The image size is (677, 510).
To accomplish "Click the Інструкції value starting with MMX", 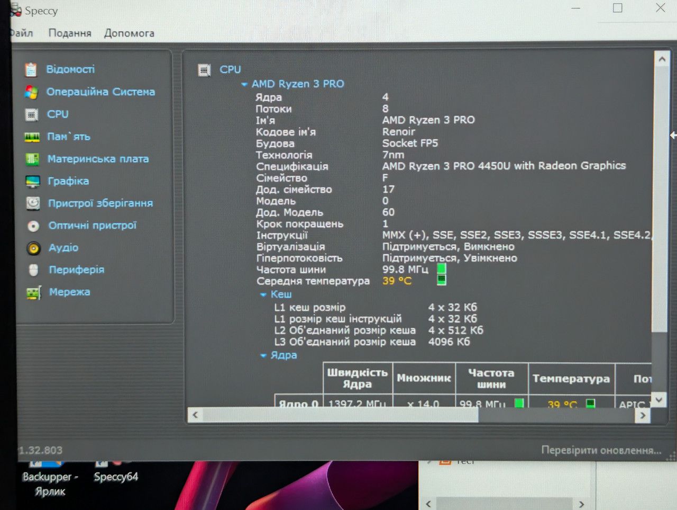I will tap(517, 235).
